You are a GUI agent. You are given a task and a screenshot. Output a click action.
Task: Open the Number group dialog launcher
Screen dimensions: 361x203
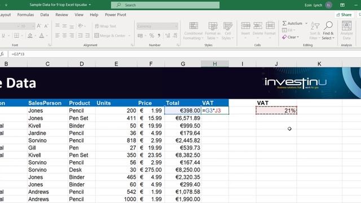click(178, 45)
